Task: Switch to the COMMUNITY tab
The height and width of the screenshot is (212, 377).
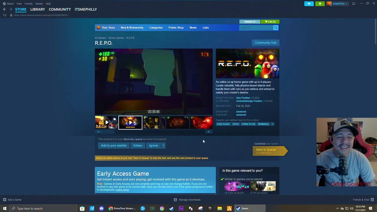Action: coord(60,9)
